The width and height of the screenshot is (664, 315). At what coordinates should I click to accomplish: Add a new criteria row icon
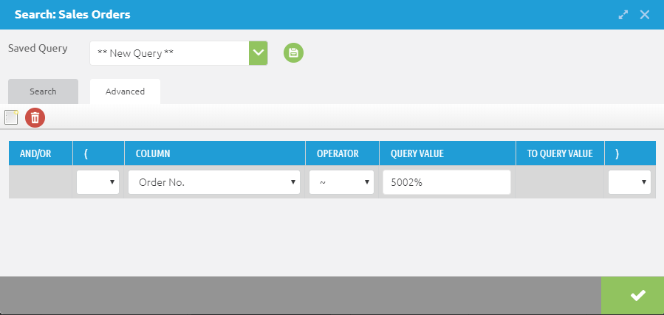11,117
